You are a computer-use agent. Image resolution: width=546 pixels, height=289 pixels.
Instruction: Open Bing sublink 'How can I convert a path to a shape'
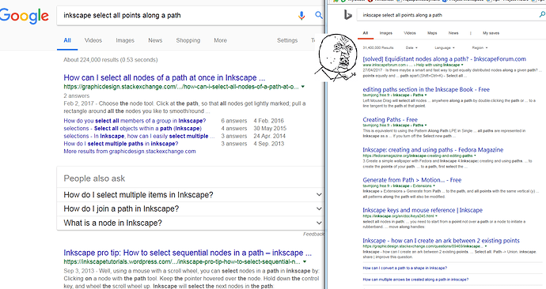[x=404, y=268]
